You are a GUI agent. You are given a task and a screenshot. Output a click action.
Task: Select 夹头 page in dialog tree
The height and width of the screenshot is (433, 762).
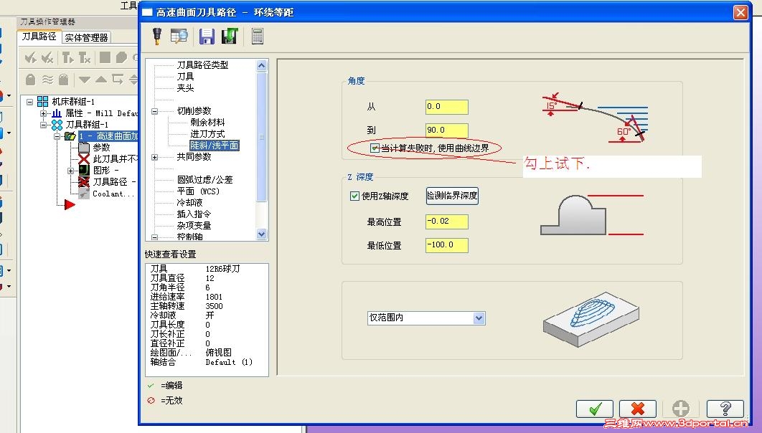(185, 88)
